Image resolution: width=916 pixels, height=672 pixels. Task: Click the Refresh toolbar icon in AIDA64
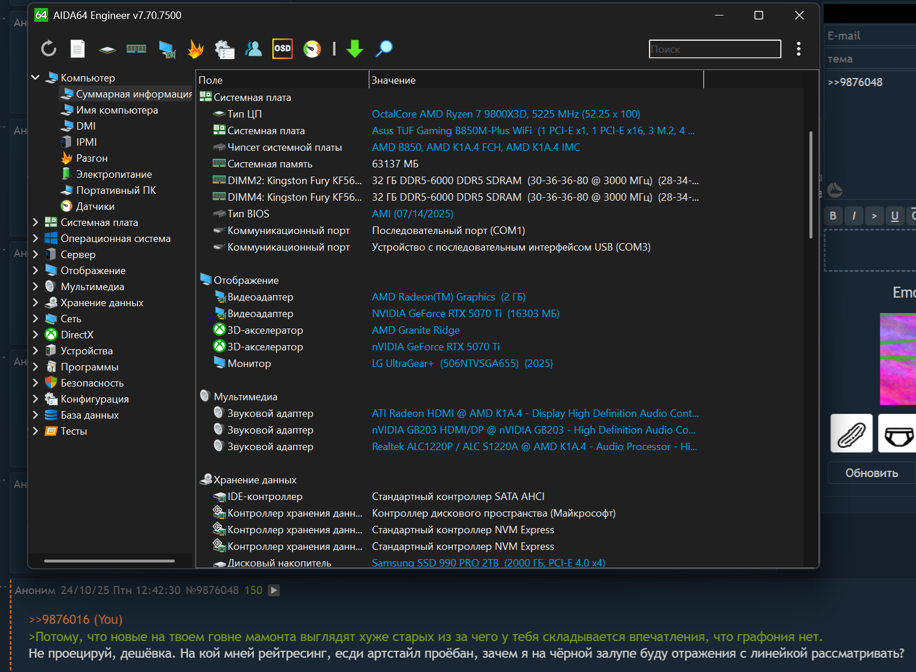pos(49,49)
